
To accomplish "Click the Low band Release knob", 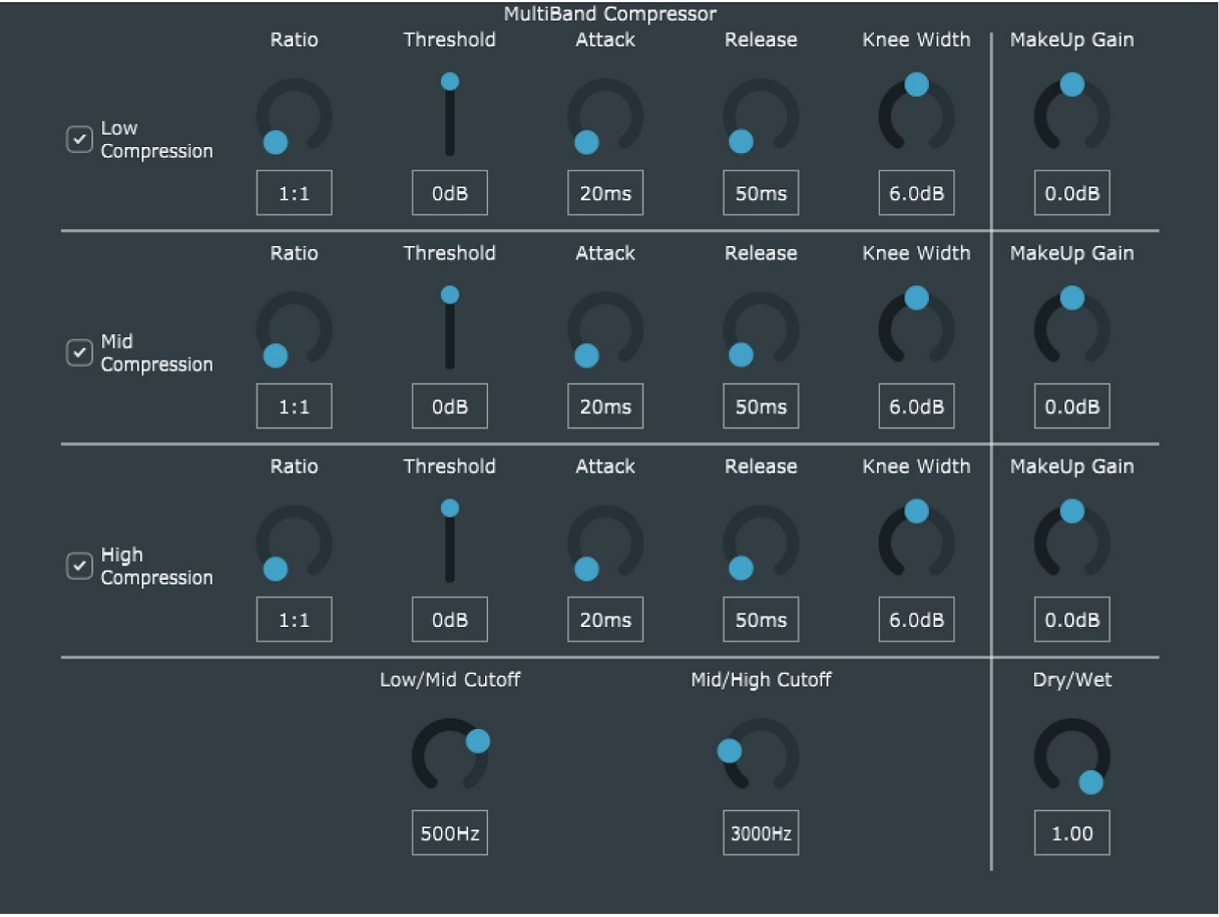I will (x=760, y=116).
